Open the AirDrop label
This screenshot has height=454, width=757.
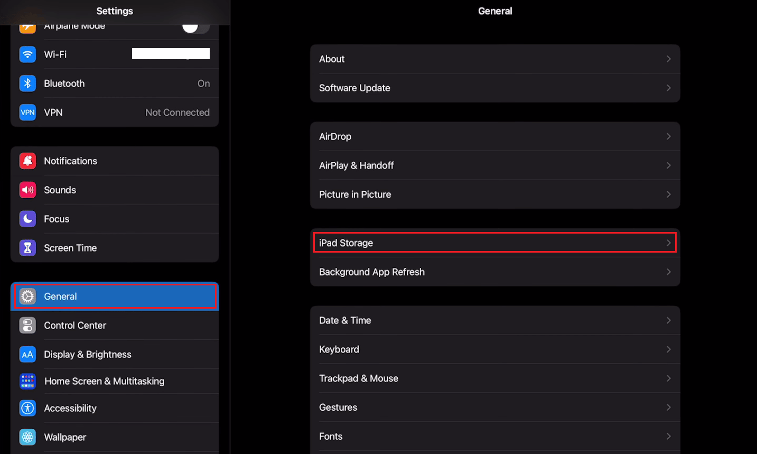(x=335, y=136)
